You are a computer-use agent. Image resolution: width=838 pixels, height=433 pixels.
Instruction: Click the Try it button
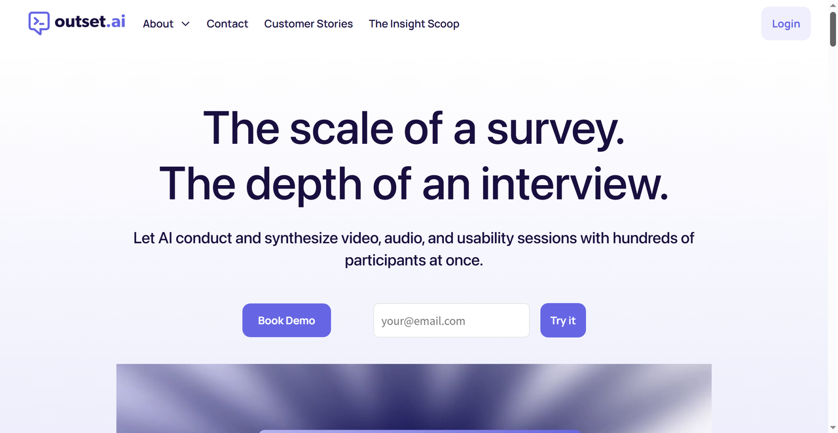[x=563, y=320]
